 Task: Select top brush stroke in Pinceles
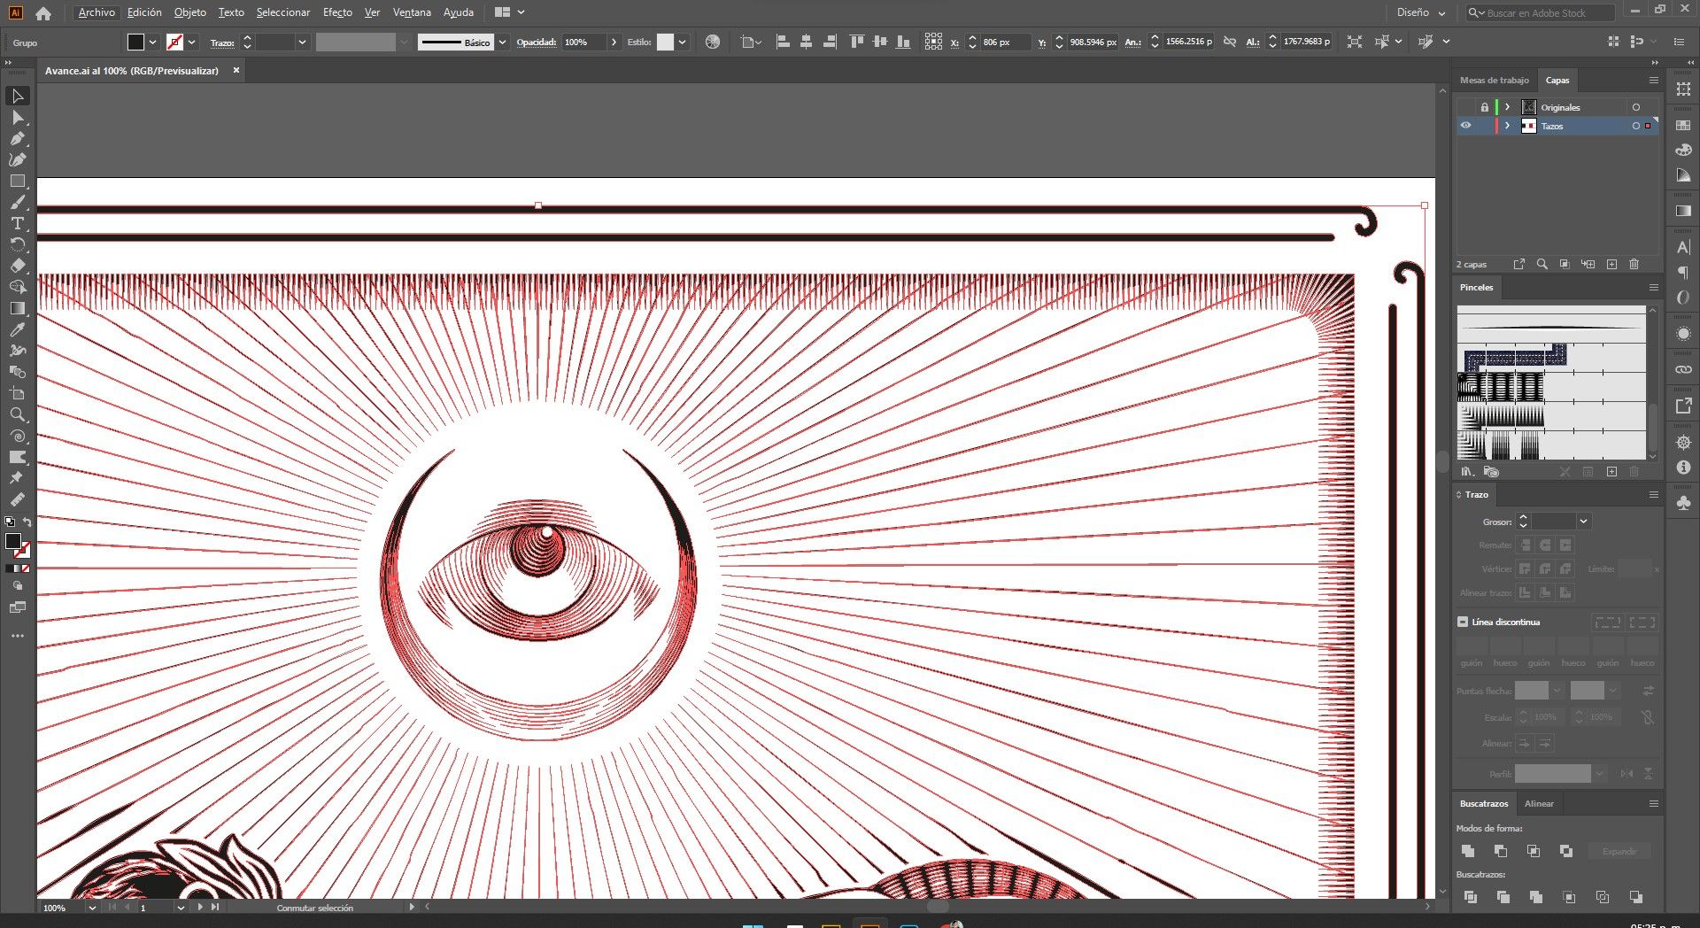tap(1551, 328)
